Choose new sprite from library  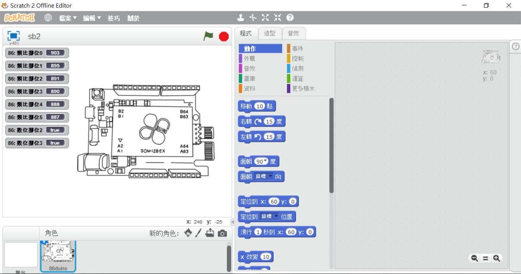pyautogui.click(x=188, y=233)
